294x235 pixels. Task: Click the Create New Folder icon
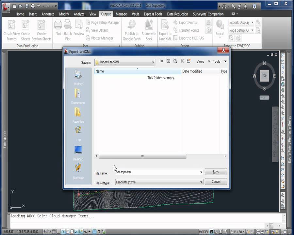[x=188, y=61]
